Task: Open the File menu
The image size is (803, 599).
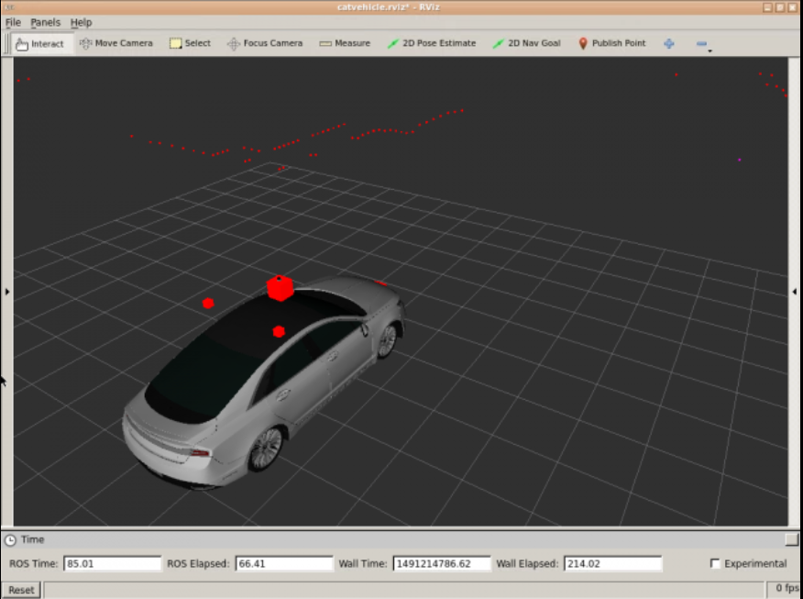Action: tap(13, 22)
